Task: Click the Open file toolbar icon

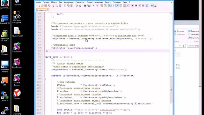Action: click(42, 6)
